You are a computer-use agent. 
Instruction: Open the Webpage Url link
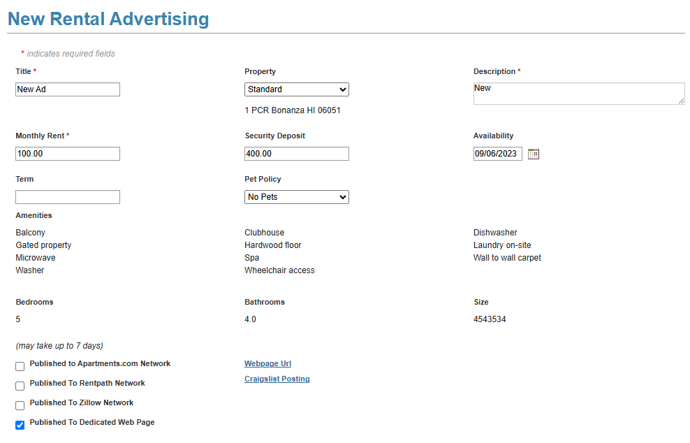267,363
